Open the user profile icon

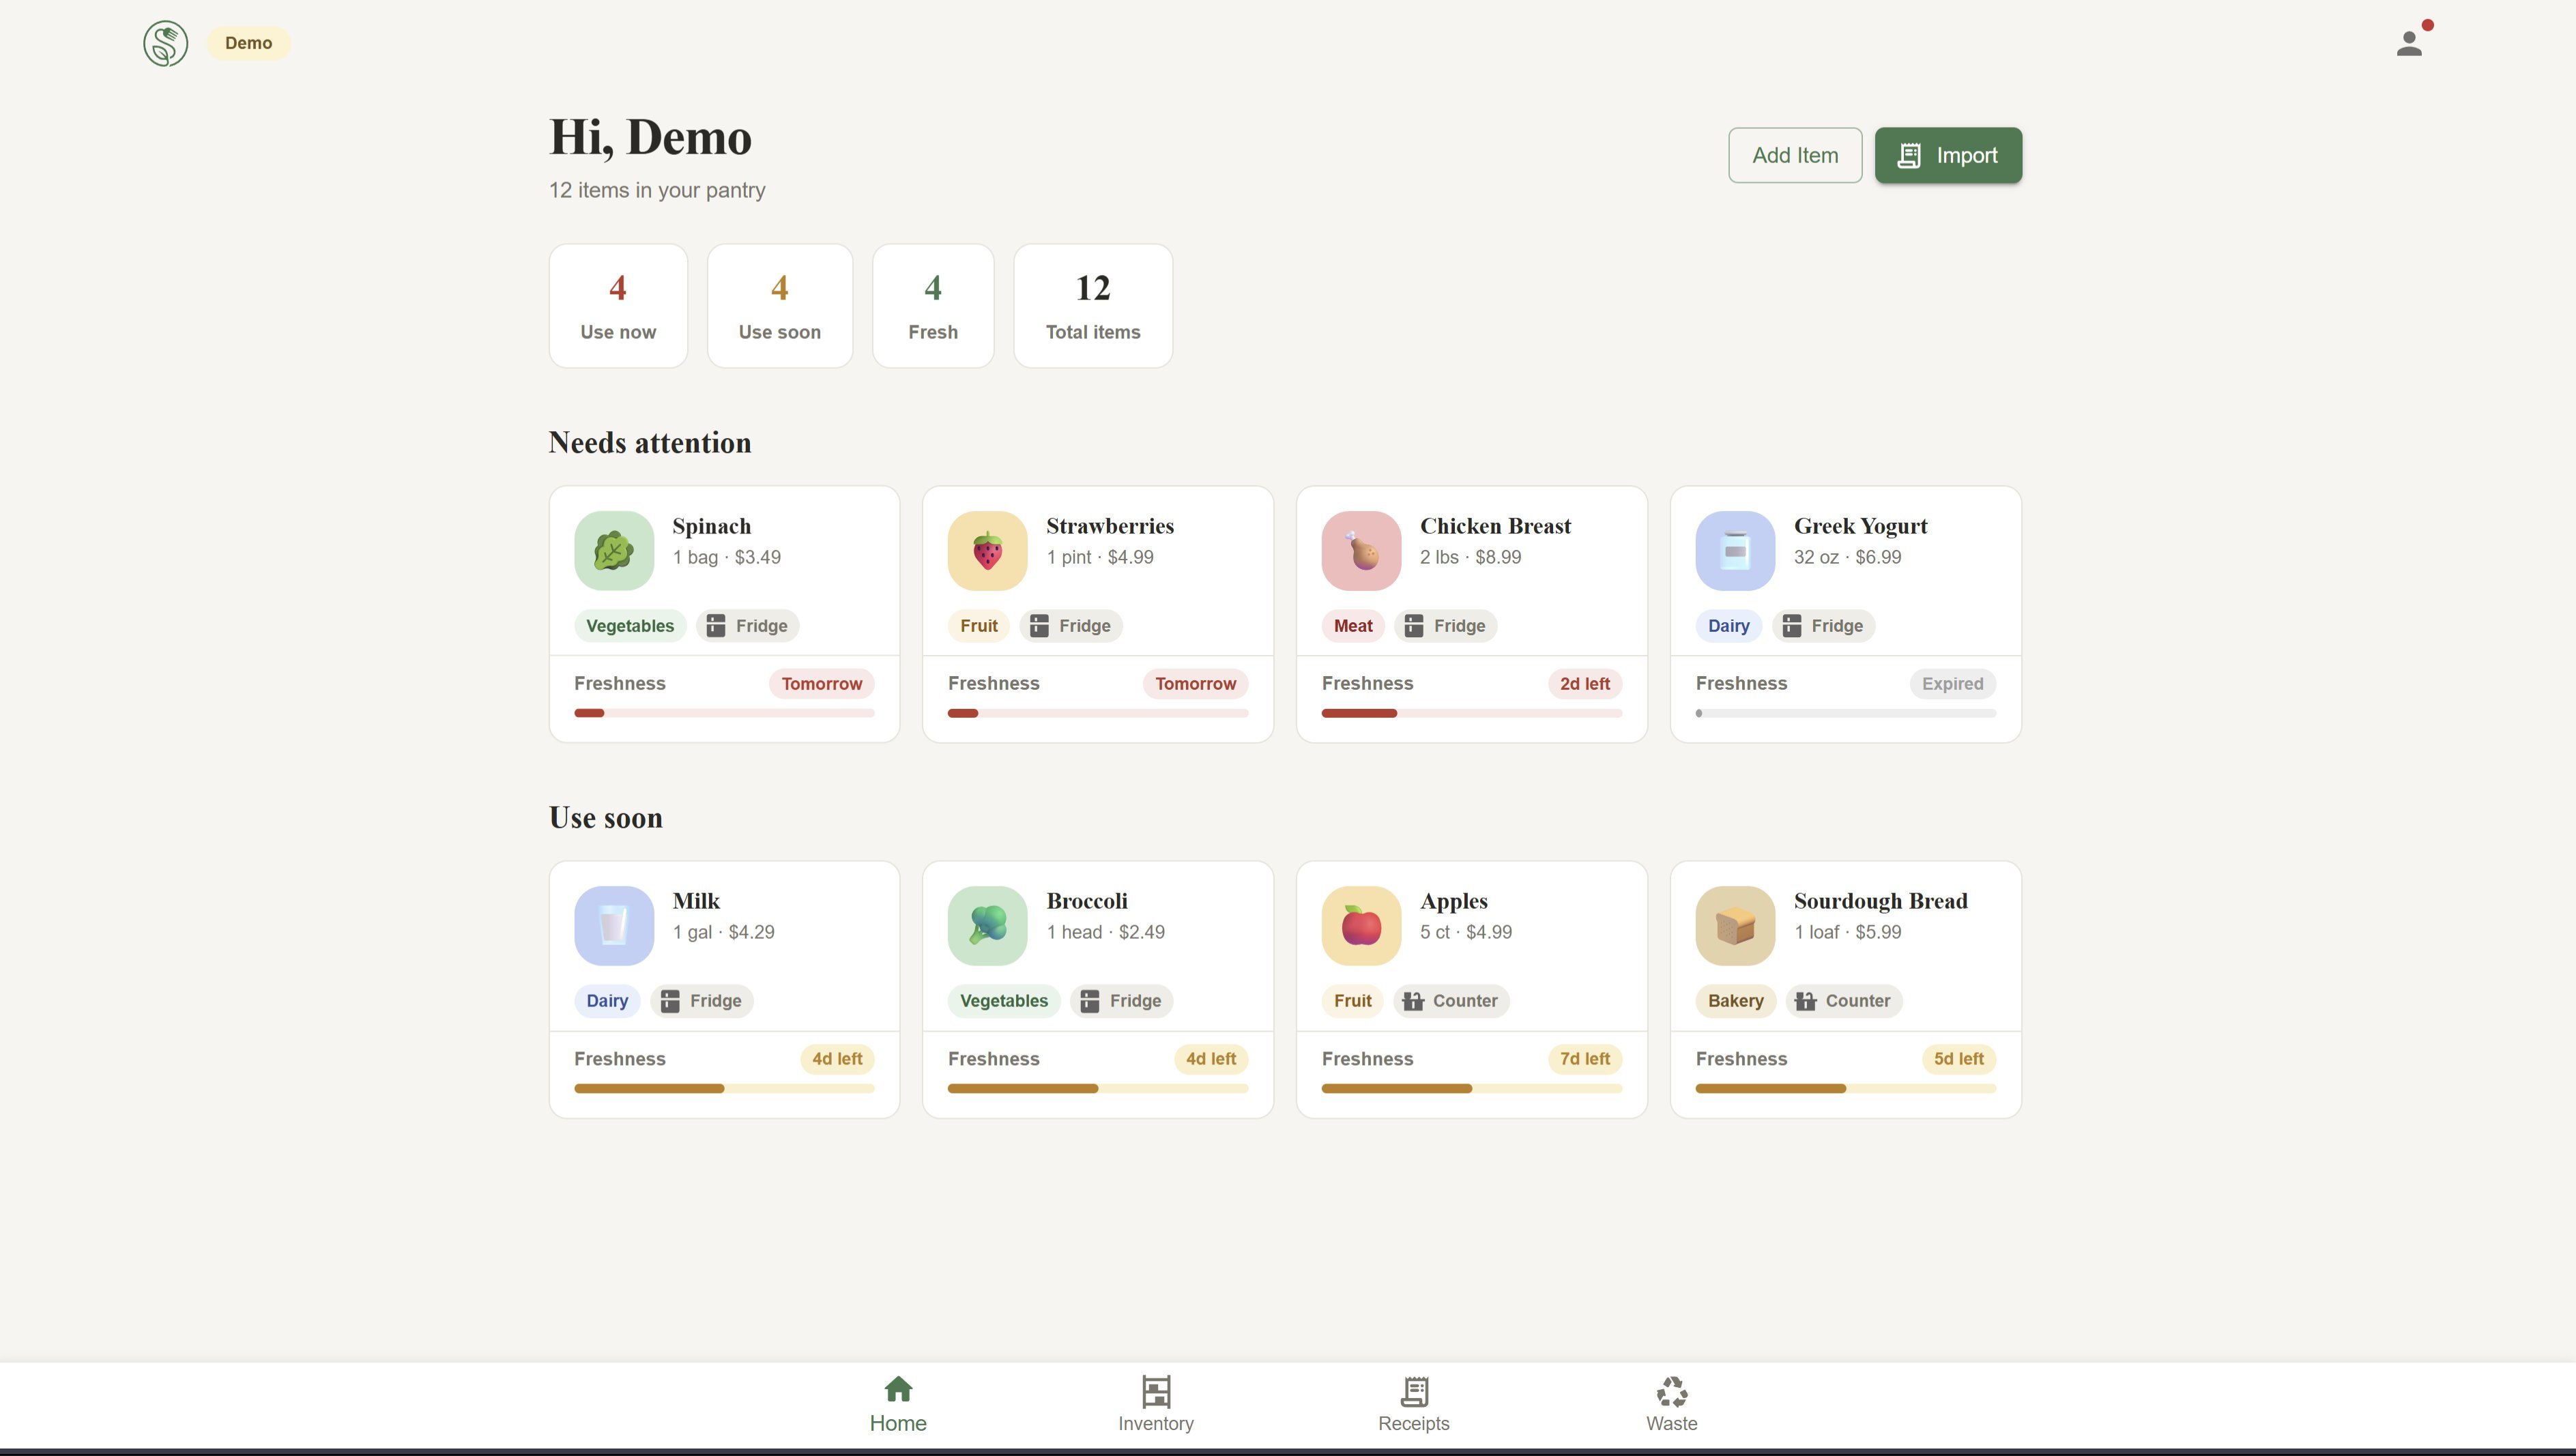coord(2409,43)
